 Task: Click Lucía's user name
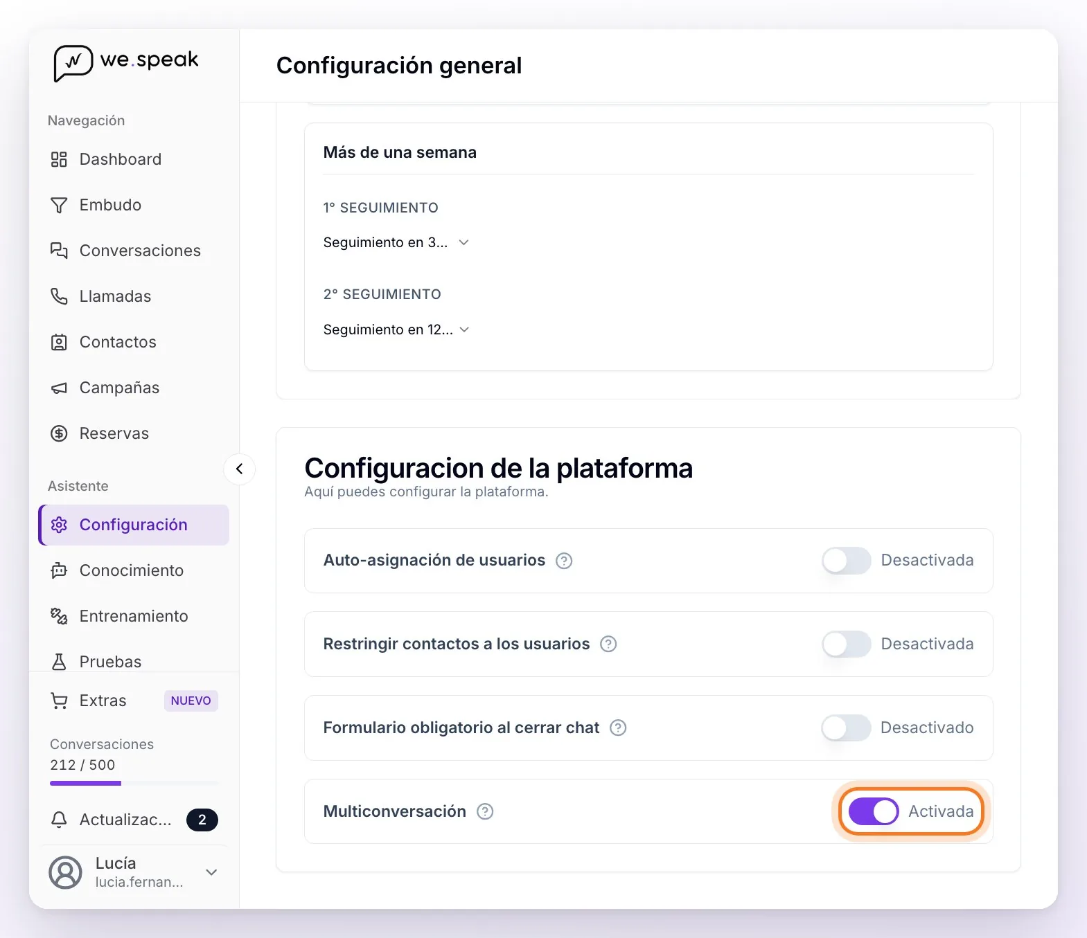point(116,863)
